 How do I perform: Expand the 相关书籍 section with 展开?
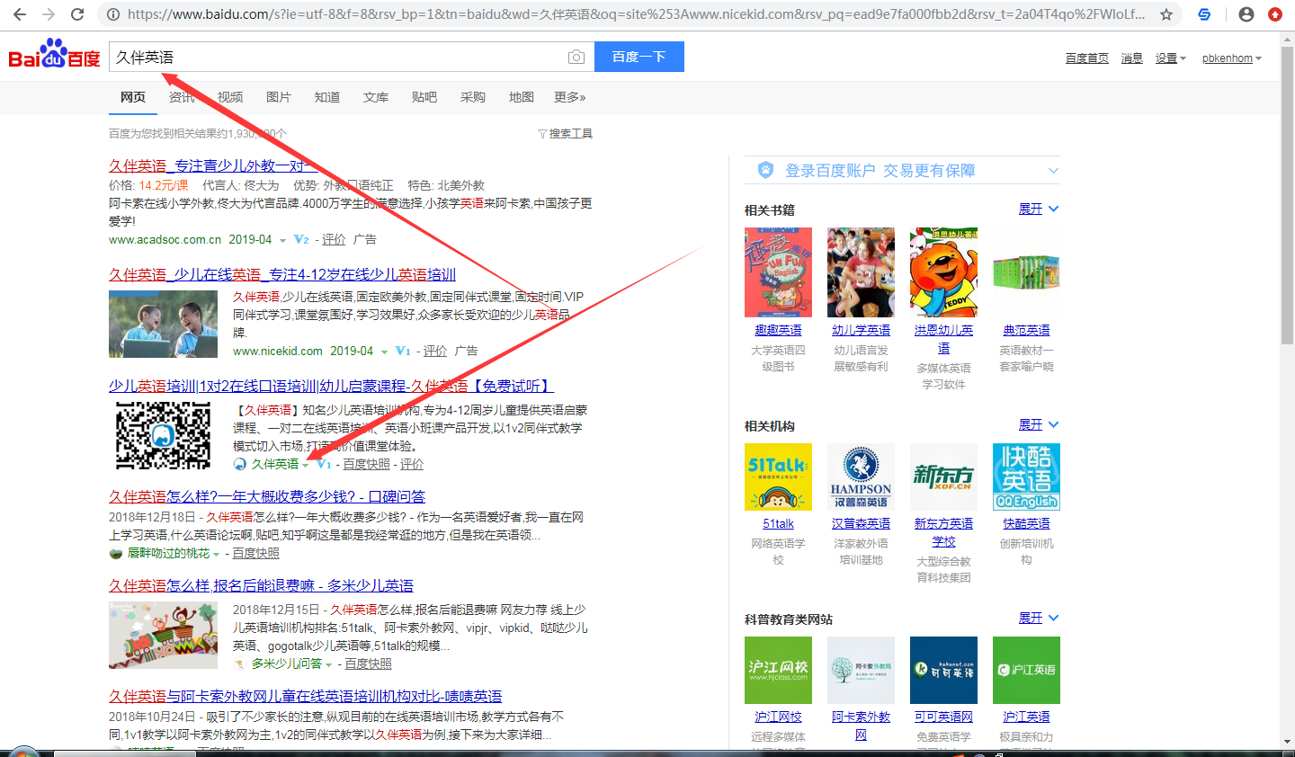[1039, 209]
